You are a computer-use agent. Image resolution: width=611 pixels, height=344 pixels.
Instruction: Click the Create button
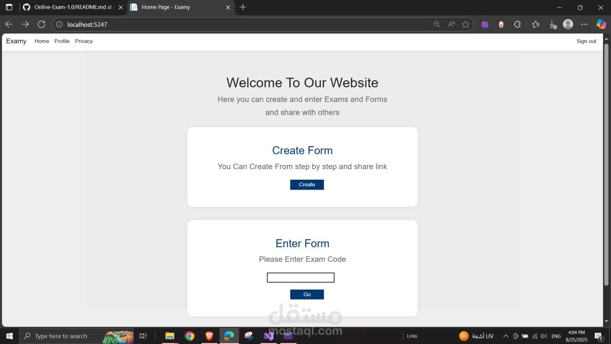point(307,184)
